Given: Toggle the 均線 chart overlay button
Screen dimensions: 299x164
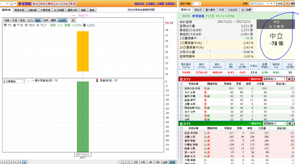Looking at the screenshot, I should [x=7, y=20].
